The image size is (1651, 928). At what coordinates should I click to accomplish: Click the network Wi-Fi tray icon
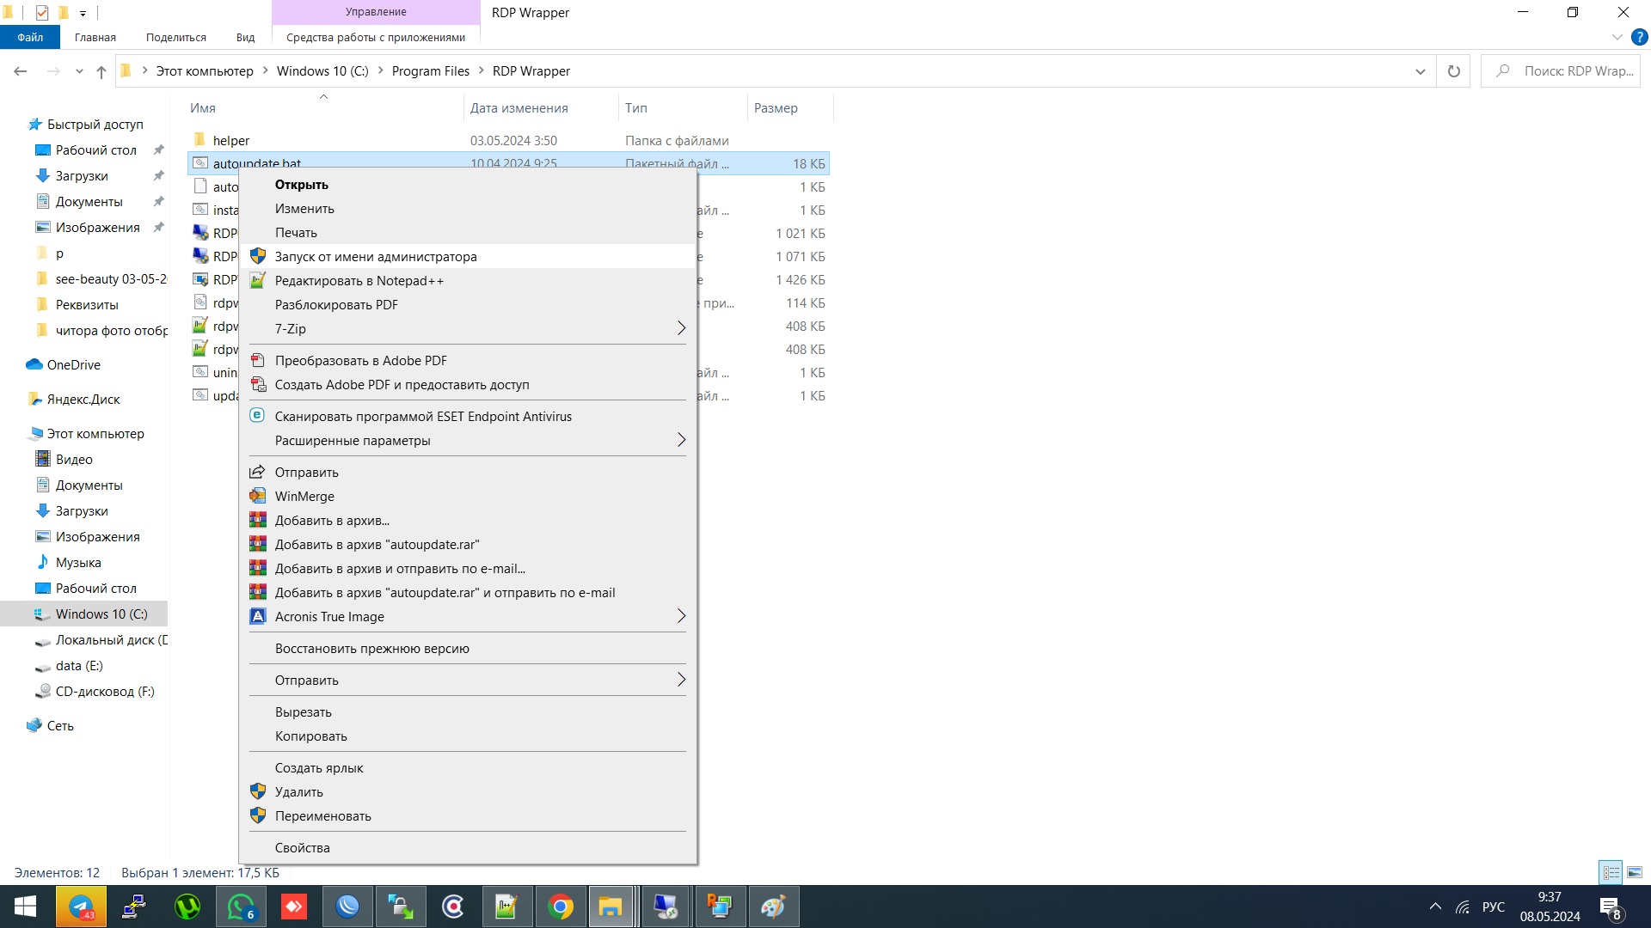pos(1463,907)
